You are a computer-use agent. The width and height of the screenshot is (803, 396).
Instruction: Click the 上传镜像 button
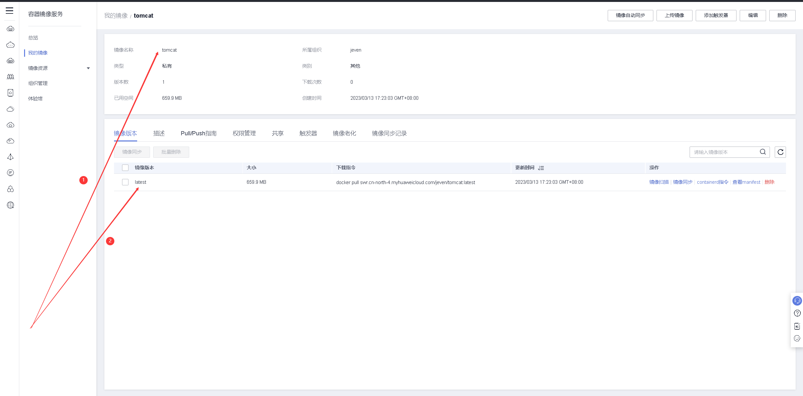(674, 15)
